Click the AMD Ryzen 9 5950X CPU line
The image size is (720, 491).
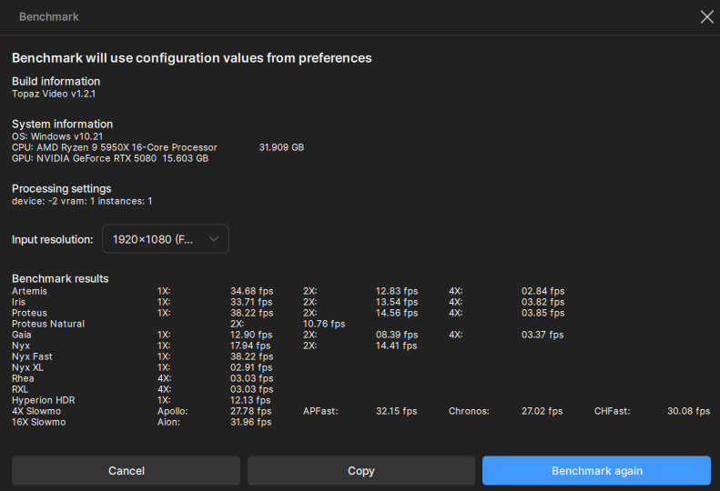click(115, 147)
